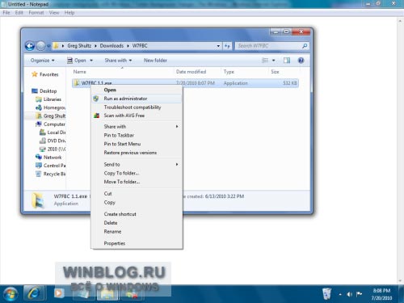Click the Notepad vertical scrollbar
Screen dimensions: 404x303
(400, 150)
